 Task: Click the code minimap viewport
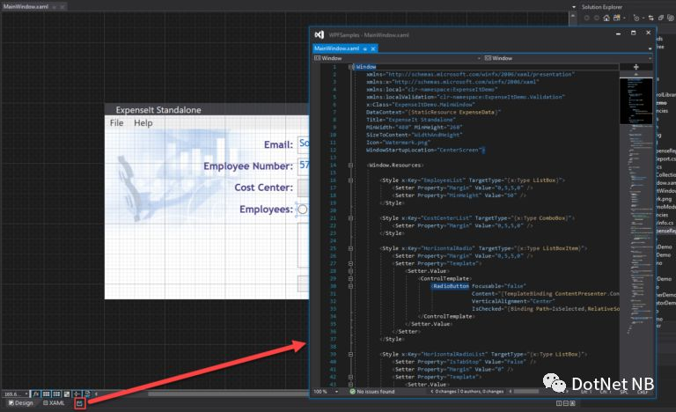coord(636,100)
